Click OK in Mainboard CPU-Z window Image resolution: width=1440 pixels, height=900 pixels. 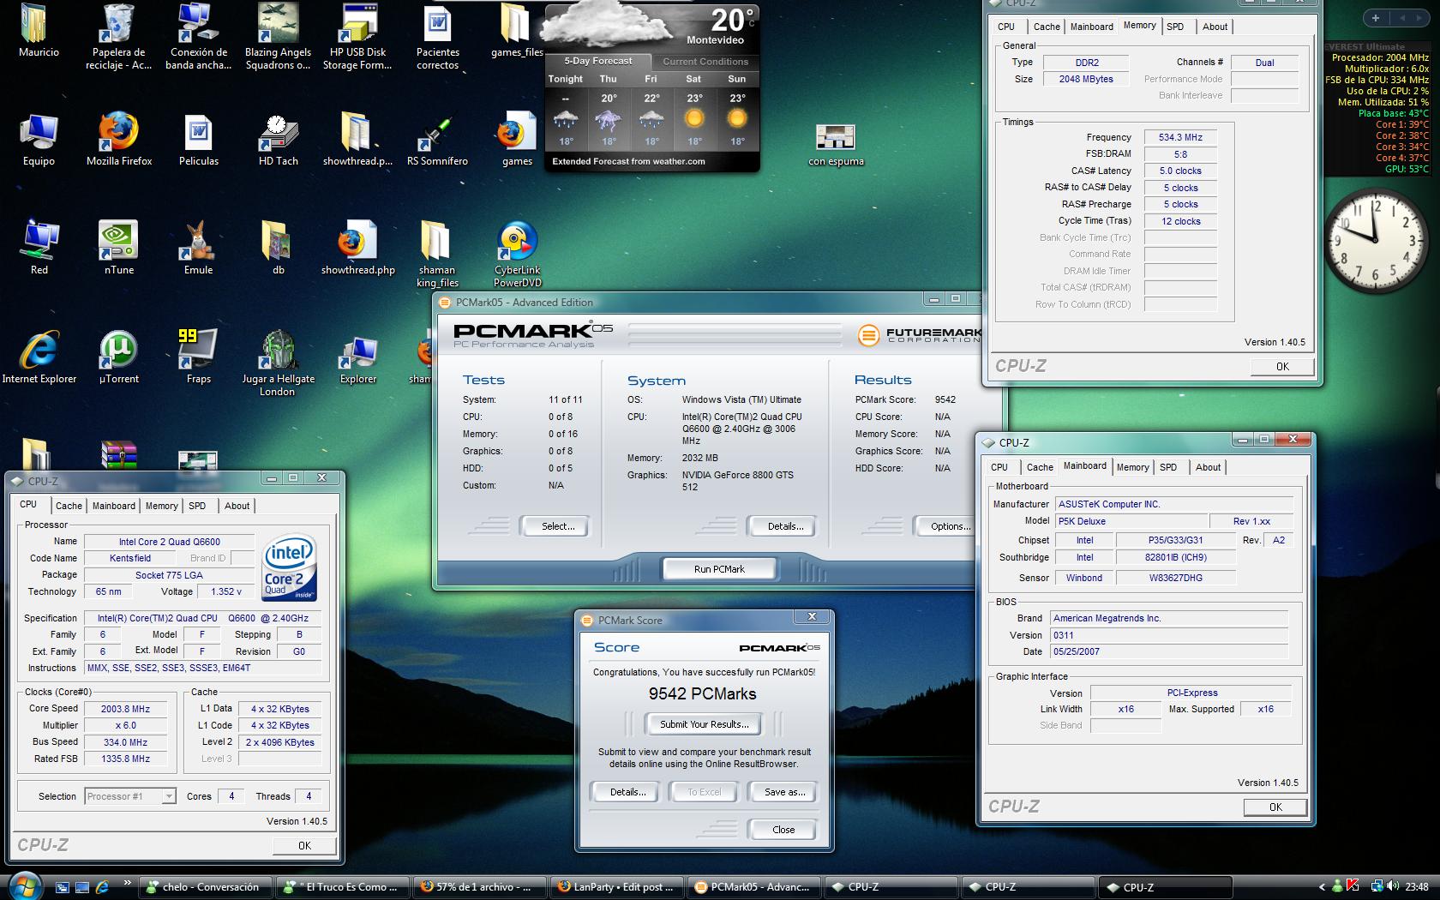1275,807
